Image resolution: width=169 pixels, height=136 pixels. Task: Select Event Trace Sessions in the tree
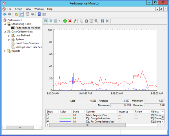pyautogui.click(x=27, y=43)
